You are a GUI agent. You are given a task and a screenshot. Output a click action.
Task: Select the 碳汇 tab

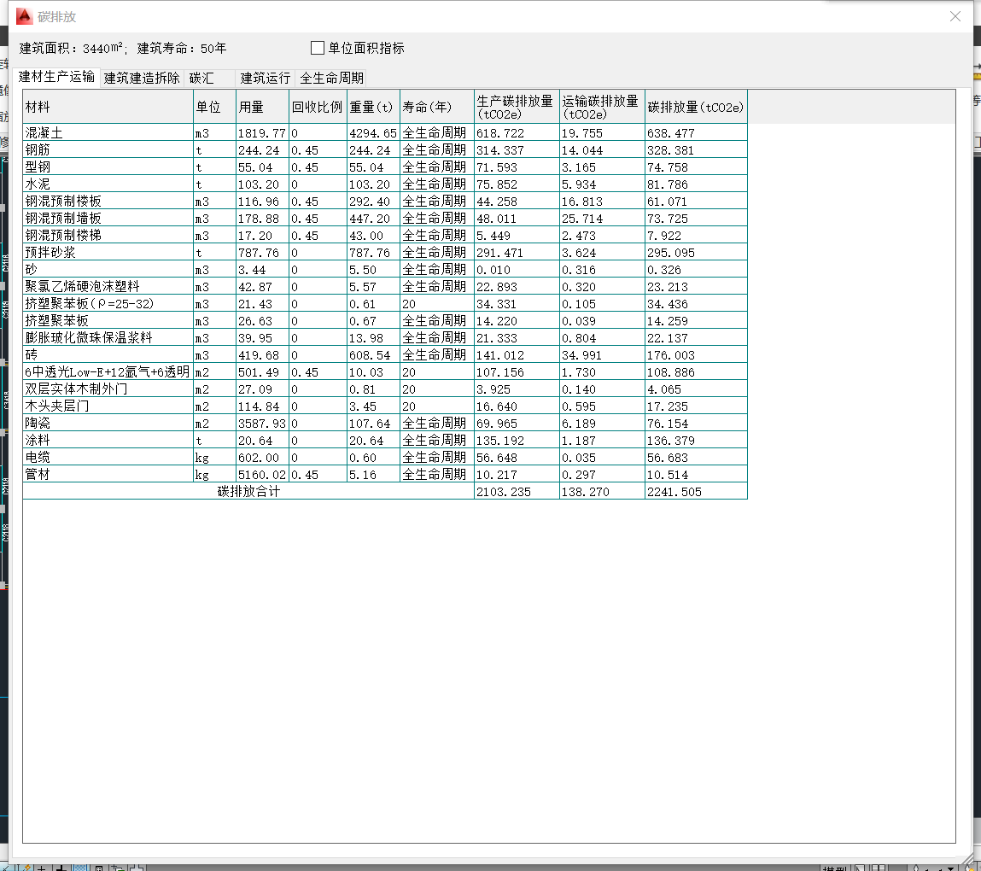coord(201,78)
